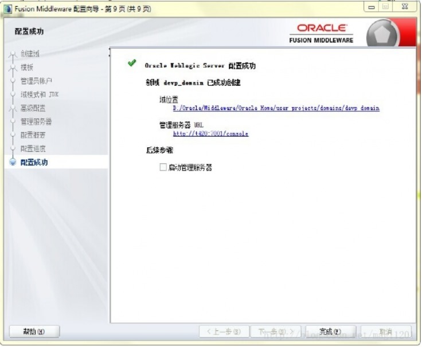Click the text 'devp_domain 已成功创建'
The width and height of the screenshot is (422, 347).
click(x=202, y=82)
